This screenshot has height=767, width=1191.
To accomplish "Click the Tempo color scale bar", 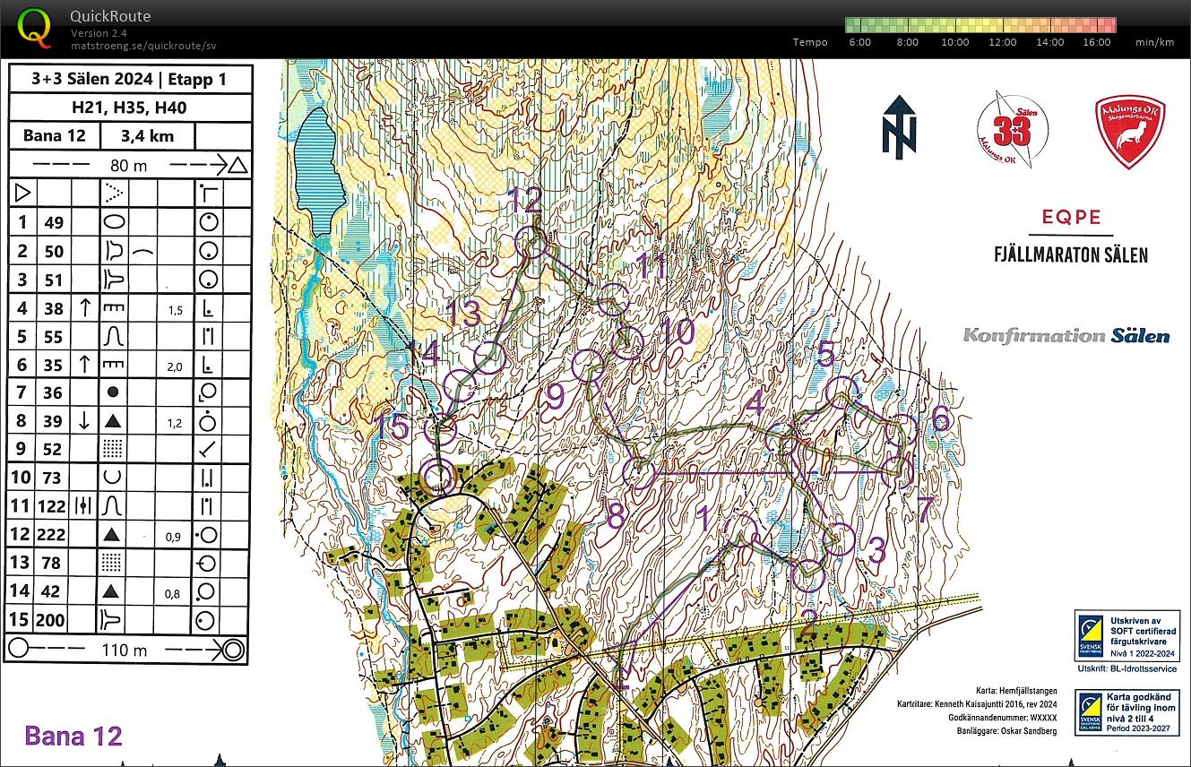I will pyautogui.click(x=980, y=25).
